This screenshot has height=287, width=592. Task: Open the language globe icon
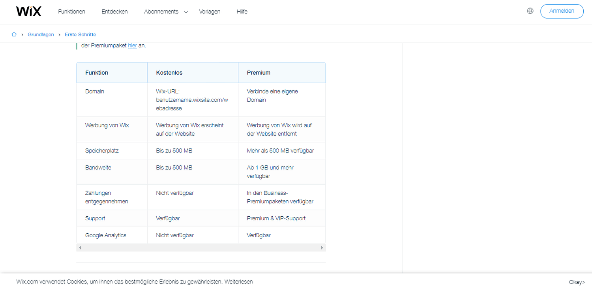[x=530, y=11]
